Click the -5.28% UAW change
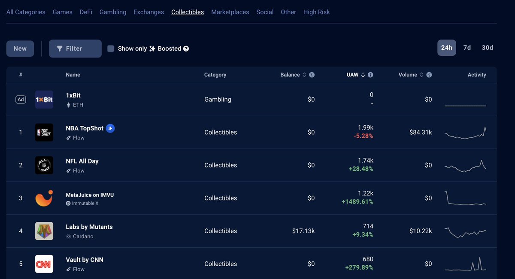This screenshot has height=279, width=515. 364,136
